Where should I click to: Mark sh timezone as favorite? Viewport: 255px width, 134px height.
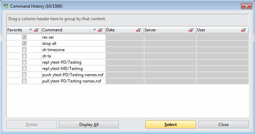[x=24, y=49]
